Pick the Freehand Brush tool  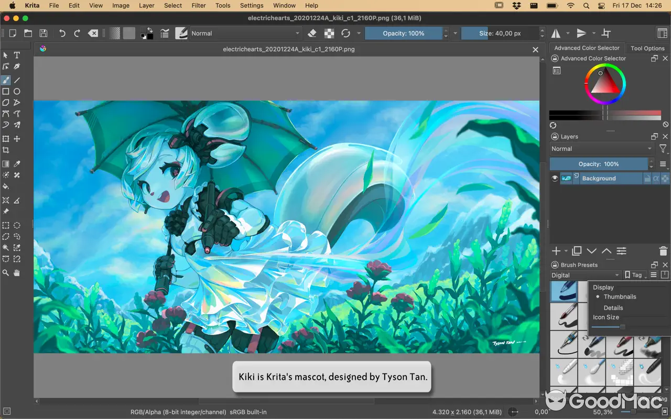tap(6, 80)
